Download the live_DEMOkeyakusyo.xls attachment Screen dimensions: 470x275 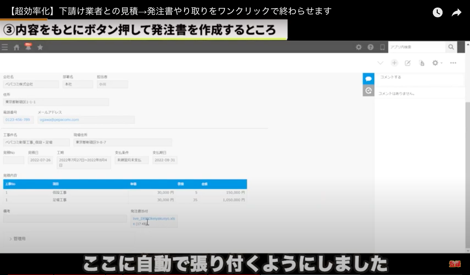154,218
